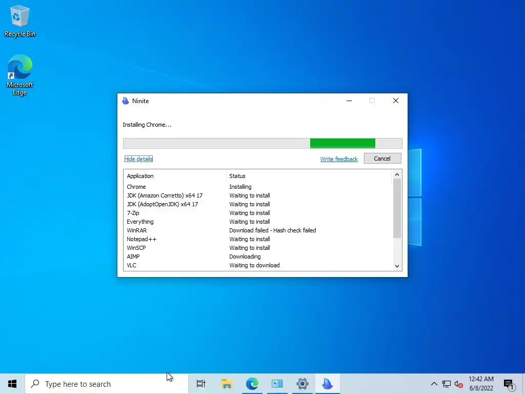
Task: Select the Microsoft Edge desktop shortcut
Action: [20, 75]
